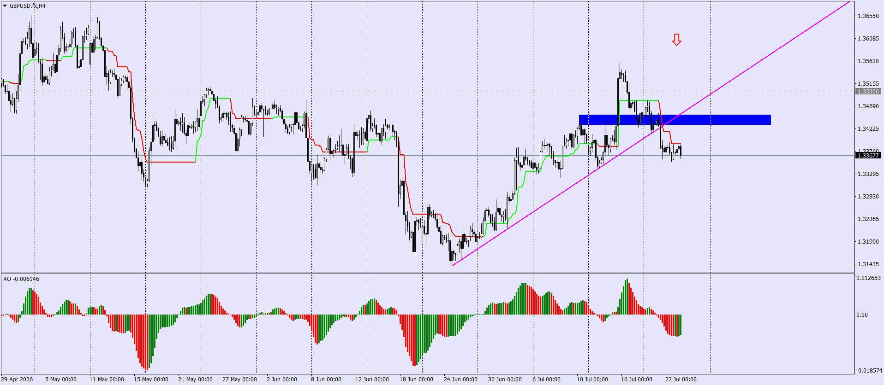Screen dimensions: 884x385
Task: Click the current price label 1.33677
Action: click(x=868, y=156)
